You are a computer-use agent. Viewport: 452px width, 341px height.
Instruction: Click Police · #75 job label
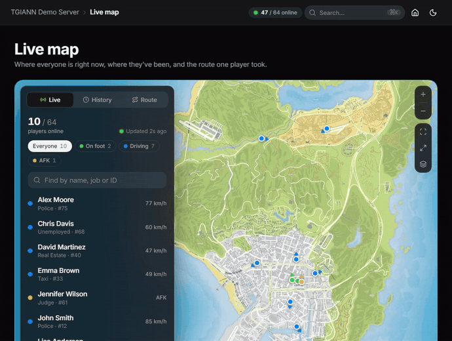pos(52,209)
